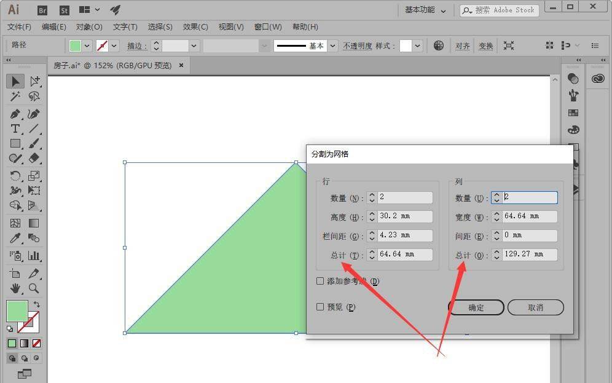Open the 效果(C) menu
The image size is (612, 383).
coord(195,27)
